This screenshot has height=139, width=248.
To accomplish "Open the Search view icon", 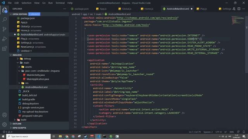I will click(x=4, y=20).
